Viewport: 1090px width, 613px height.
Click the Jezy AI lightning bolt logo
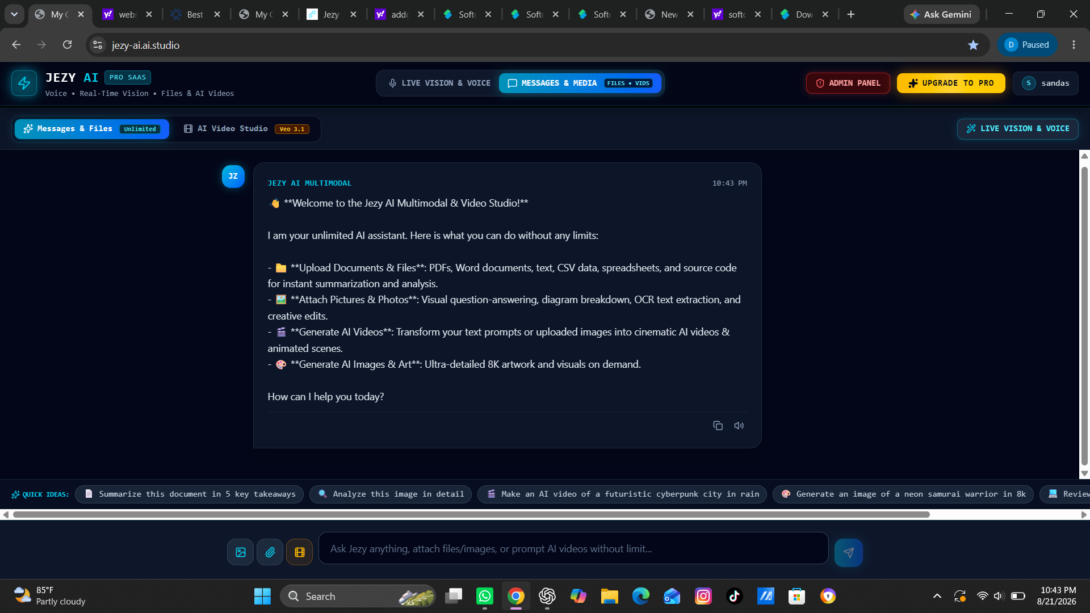click(24, 83)
